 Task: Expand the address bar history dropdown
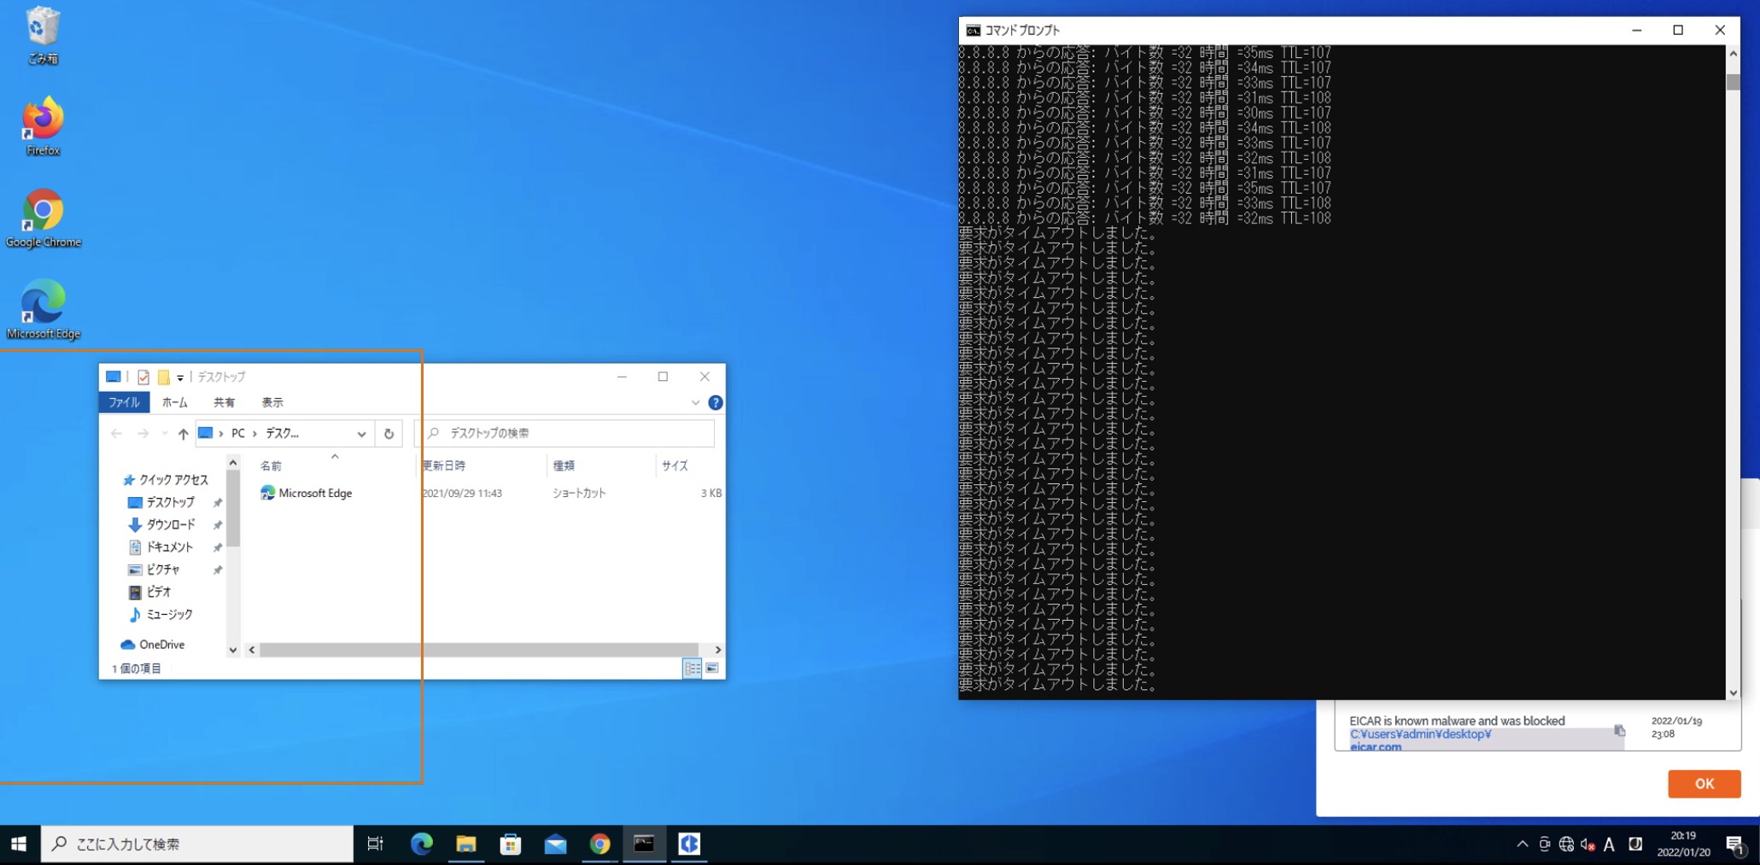(361, 434)
